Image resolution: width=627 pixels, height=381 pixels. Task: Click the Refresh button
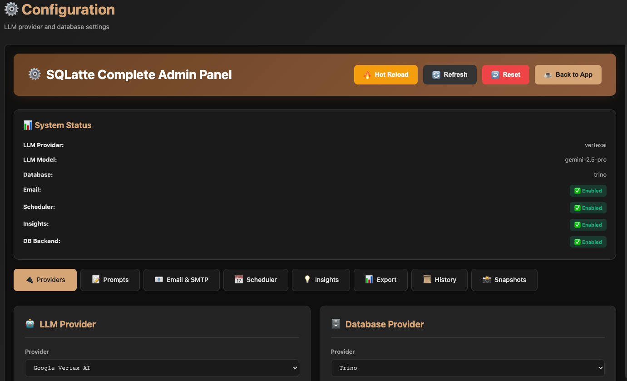click(x=449, y=74)
